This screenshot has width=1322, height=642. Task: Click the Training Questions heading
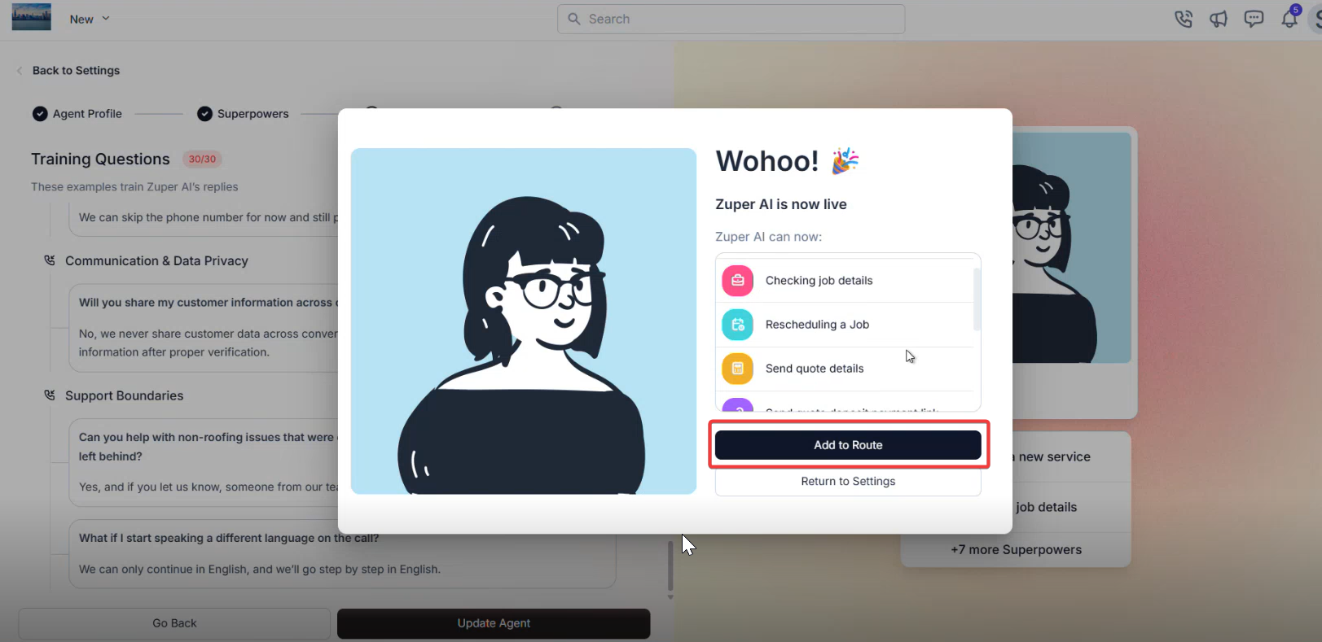[x=100, y=159]
